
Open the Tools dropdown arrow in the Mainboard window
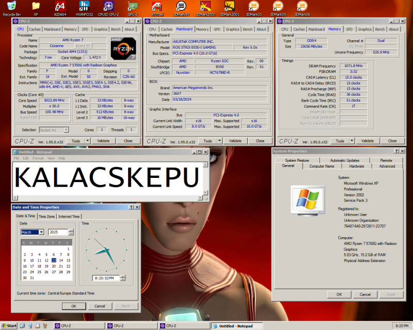(220, 141)
